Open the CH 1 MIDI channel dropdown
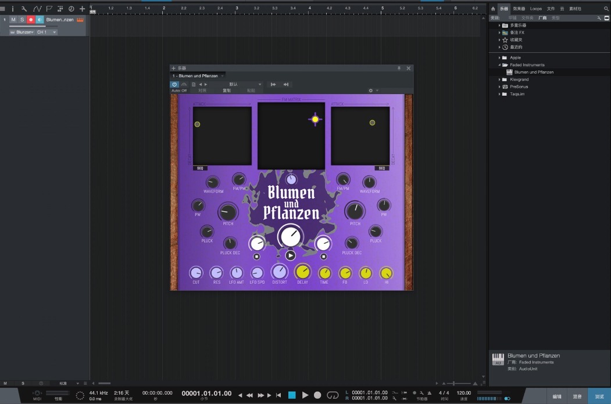The image size is (611, 404). click(47, 33)
